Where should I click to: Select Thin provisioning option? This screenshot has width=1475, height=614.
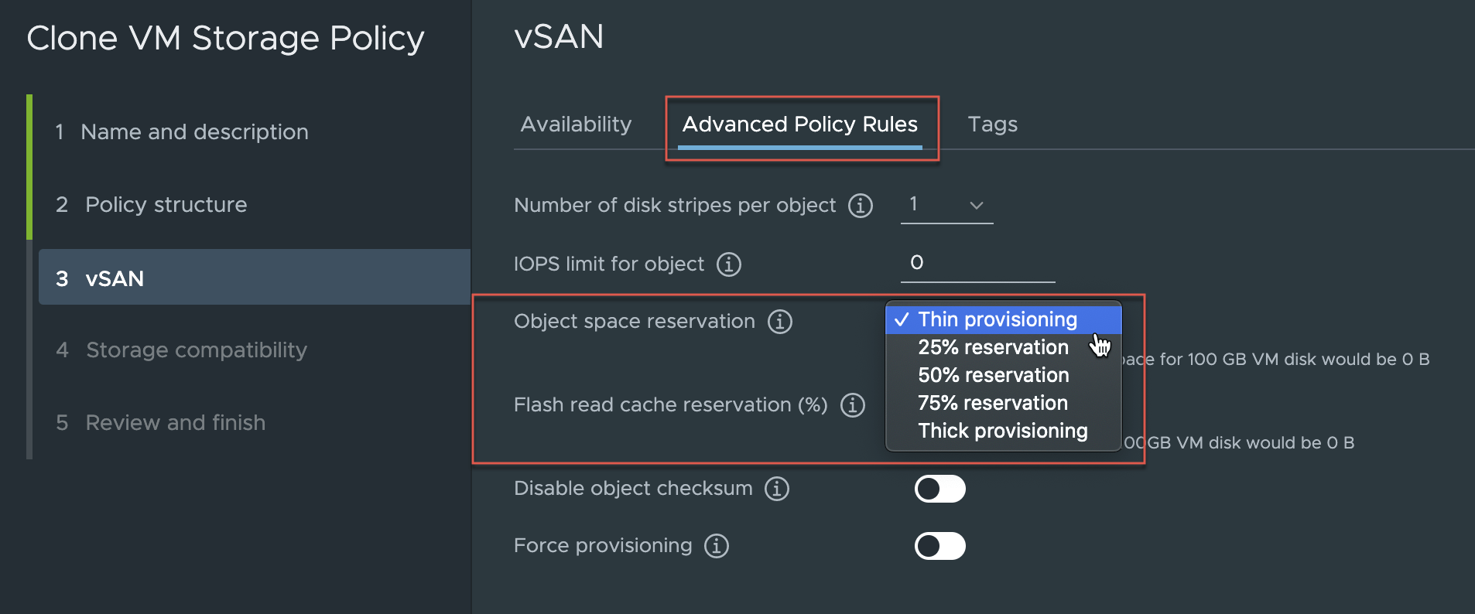point(997,319)
